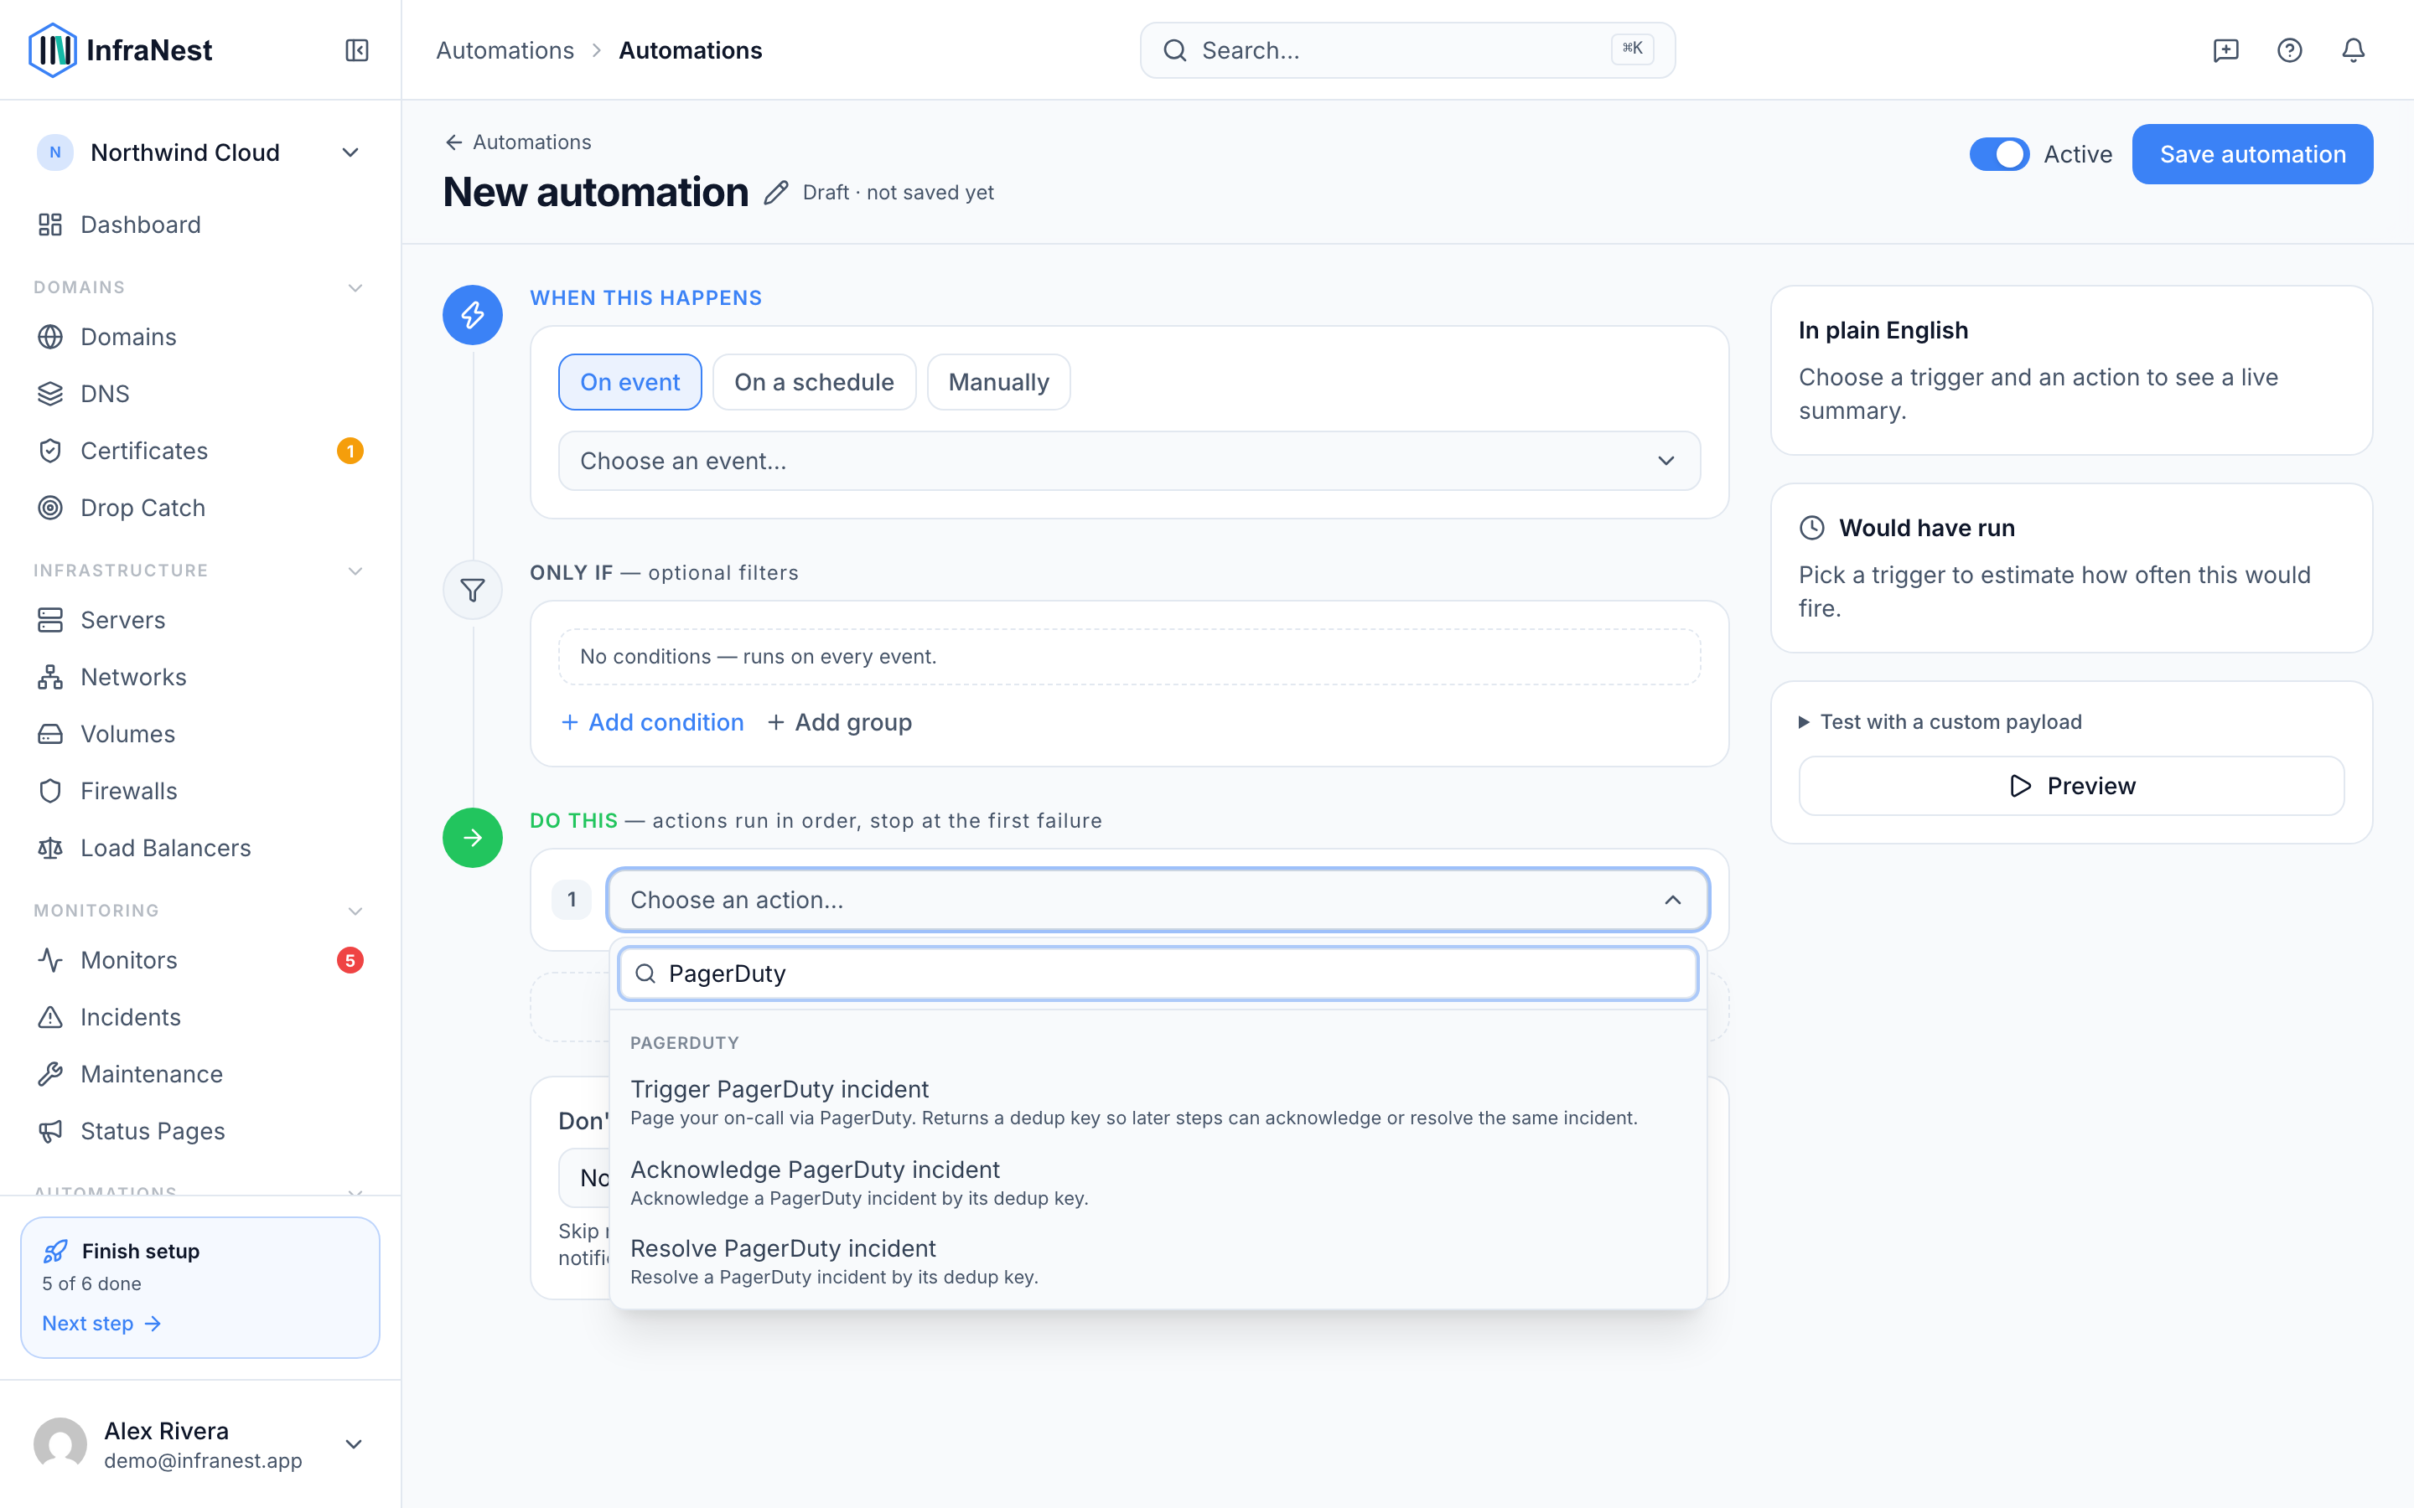This screenshot has height=1508, width=2414.
Task: Click the Certificates orange badge showing 1
Action: click(350, 451)
